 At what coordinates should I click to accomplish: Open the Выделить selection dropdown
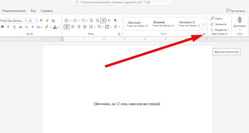(220, 30)
